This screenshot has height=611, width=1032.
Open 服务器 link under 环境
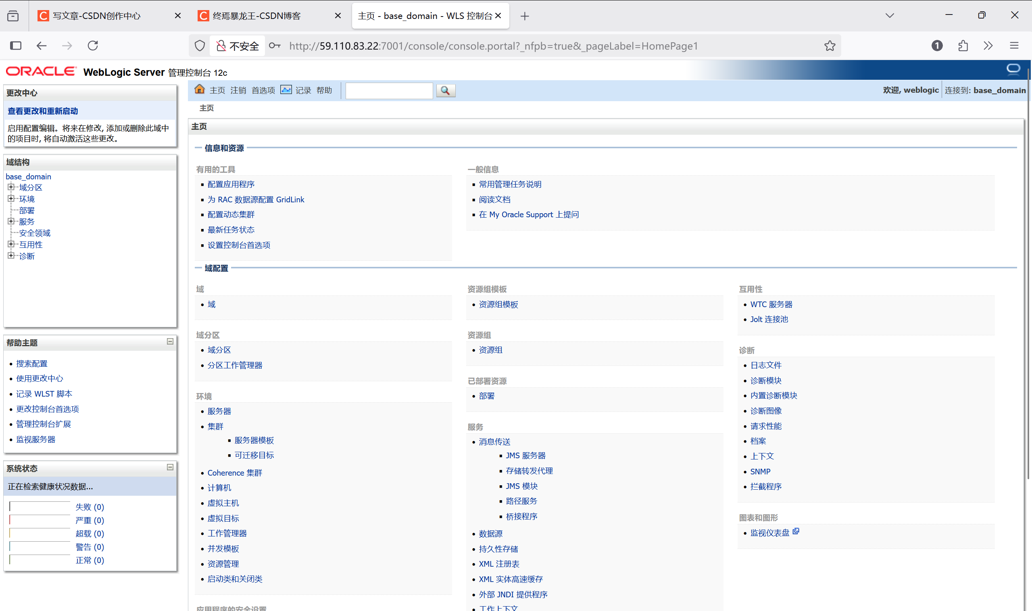pyautogui.click(x=219, y=411)
